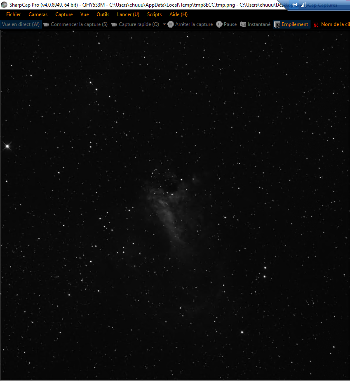Click the pin icon on remote connection bar
350x381 pixels.
point(295,5)
